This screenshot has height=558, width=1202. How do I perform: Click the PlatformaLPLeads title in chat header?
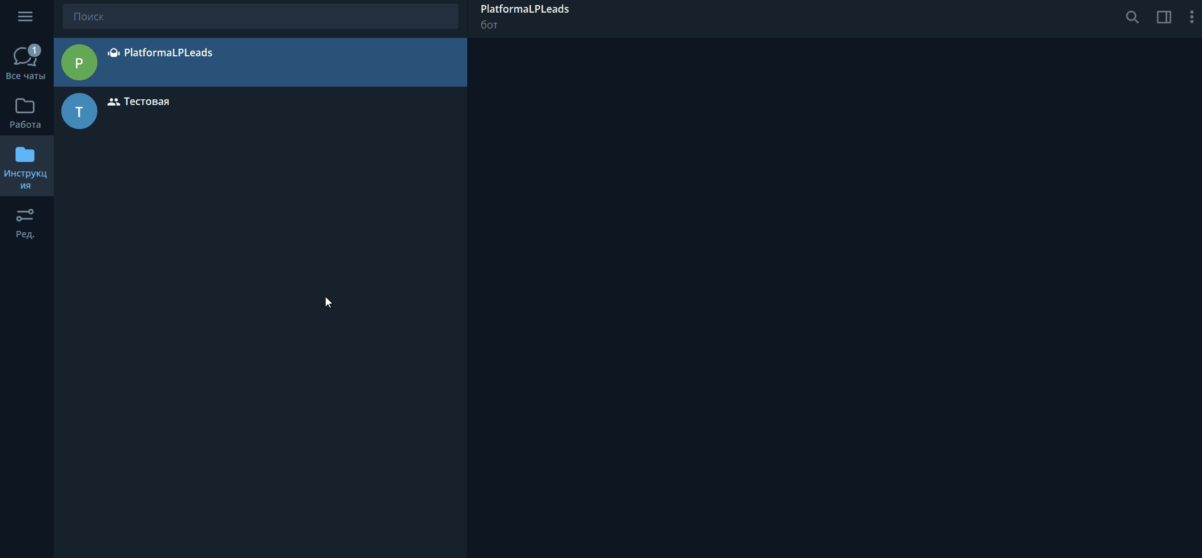click(x=524, y=9)
